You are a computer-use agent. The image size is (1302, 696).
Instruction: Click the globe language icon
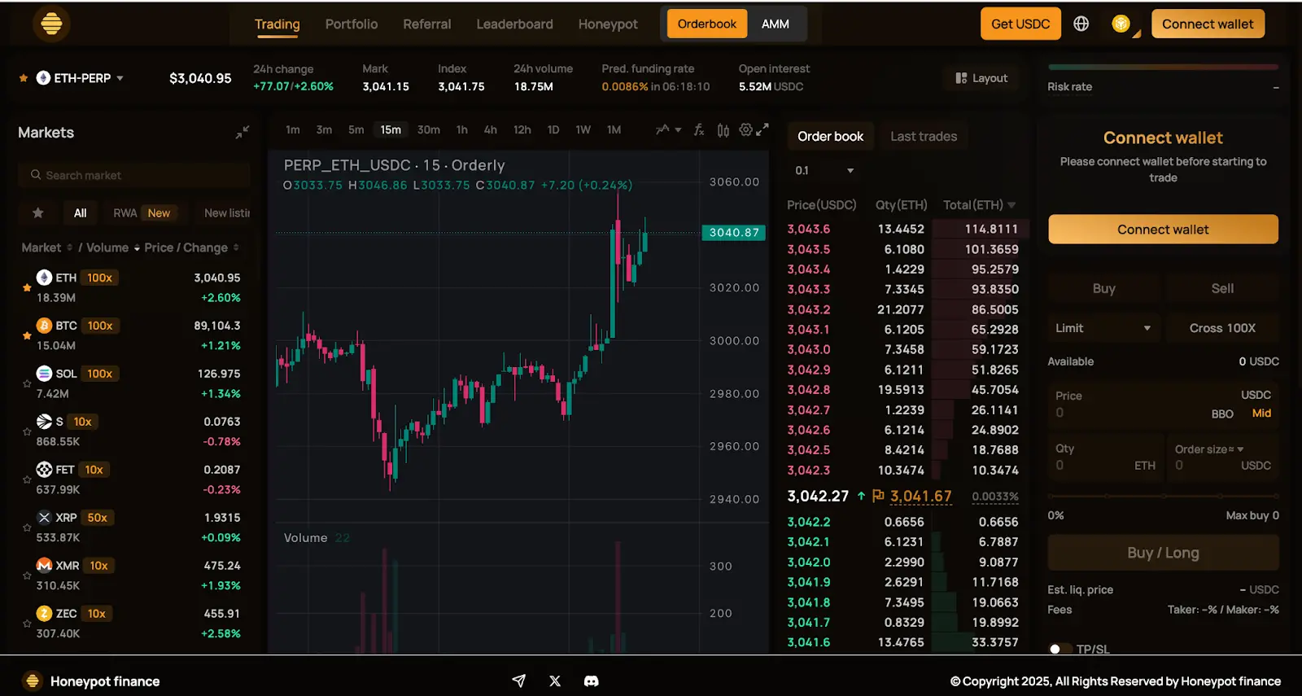[1081, 24]
